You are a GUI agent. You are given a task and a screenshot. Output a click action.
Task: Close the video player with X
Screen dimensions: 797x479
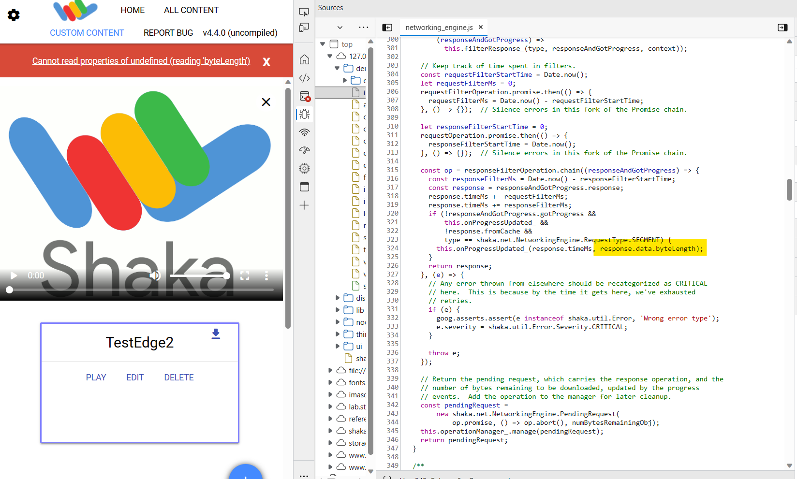coord(266,102)
